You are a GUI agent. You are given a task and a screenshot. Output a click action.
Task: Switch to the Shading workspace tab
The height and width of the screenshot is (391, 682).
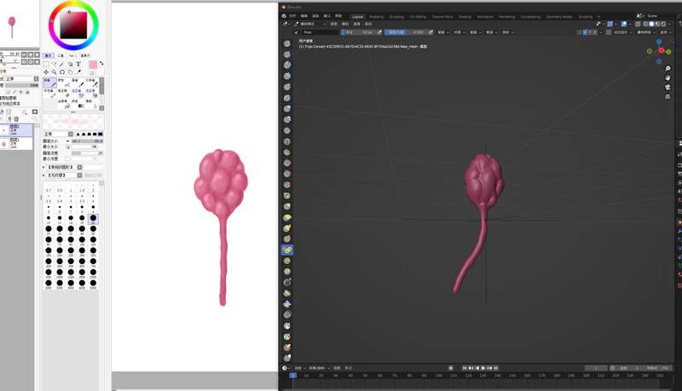(465, 16)
